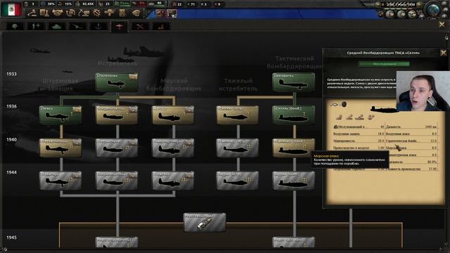Select the 1944 naval bomber technology

pos(173,181)
